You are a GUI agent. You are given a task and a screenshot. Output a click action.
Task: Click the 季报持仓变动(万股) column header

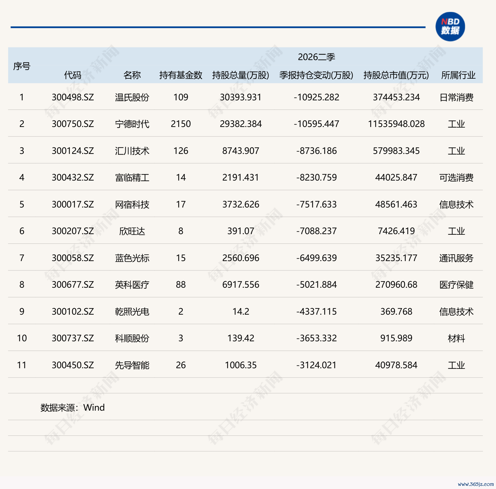(x=316, y=75)
